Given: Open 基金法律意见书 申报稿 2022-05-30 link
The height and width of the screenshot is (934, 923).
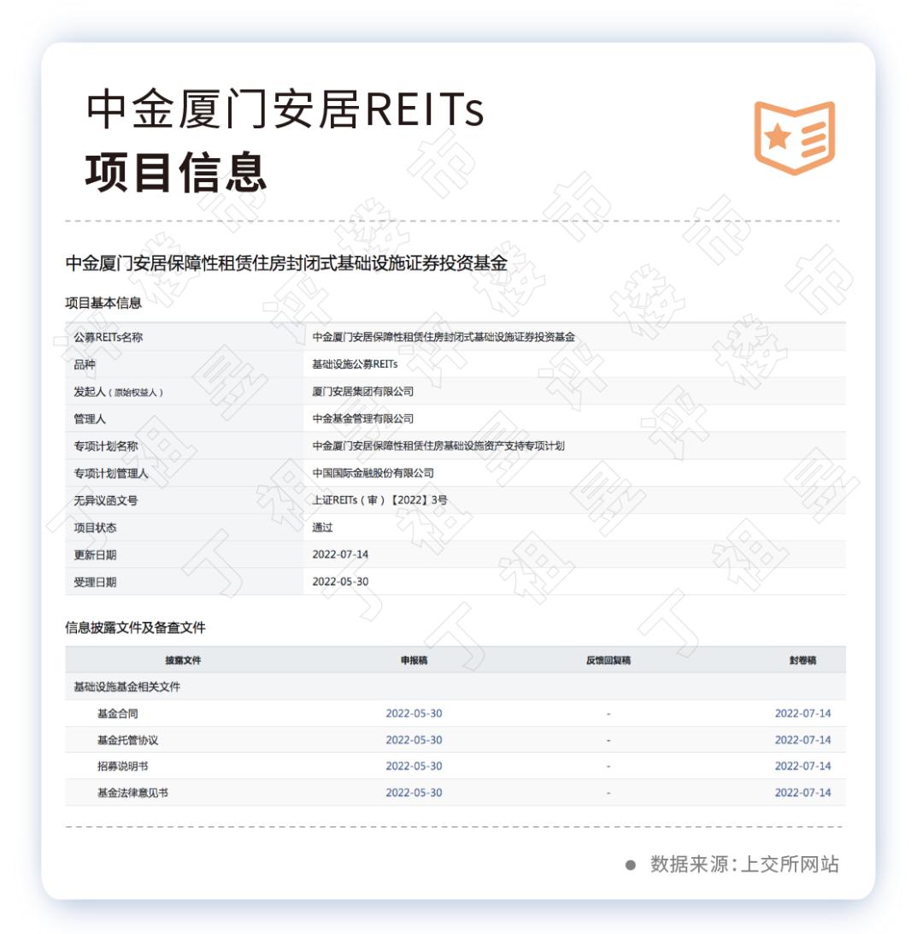Looking at the screenshot, I should point(414,793).
